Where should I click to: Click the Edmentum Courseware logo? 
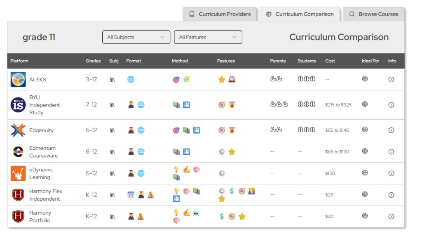tap(18, 152)
